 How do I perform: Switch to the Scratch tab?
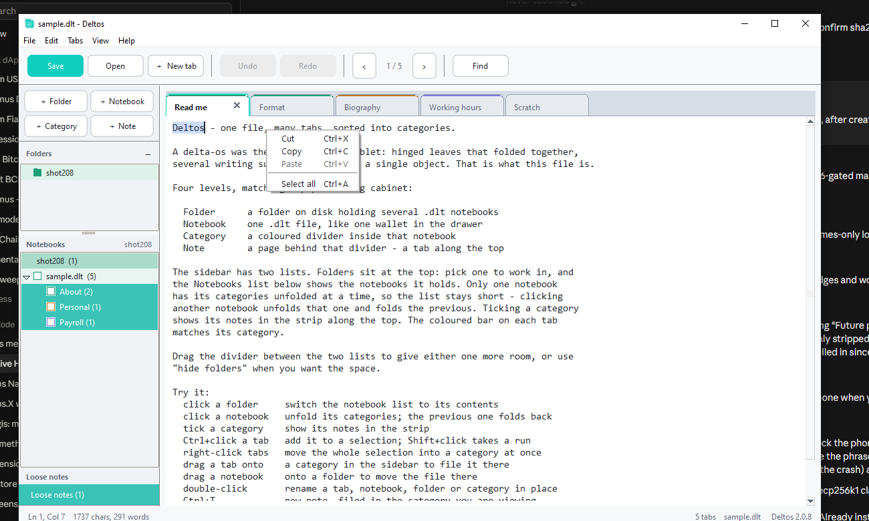547,107
